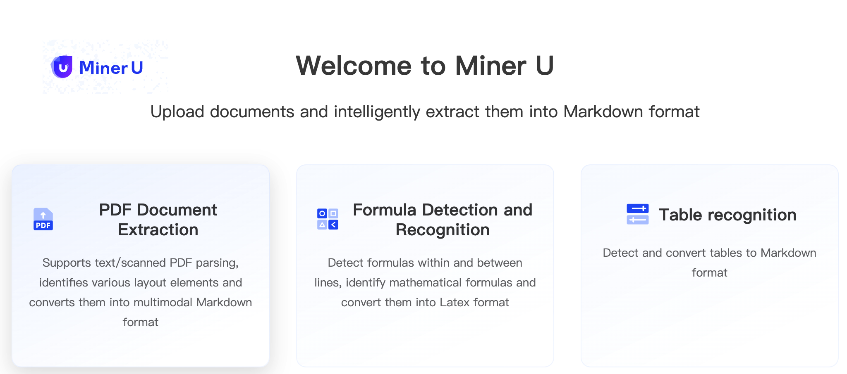847x374 pixels.
Task: Click the convert tables to Markdown description
Action: [709, 263]
